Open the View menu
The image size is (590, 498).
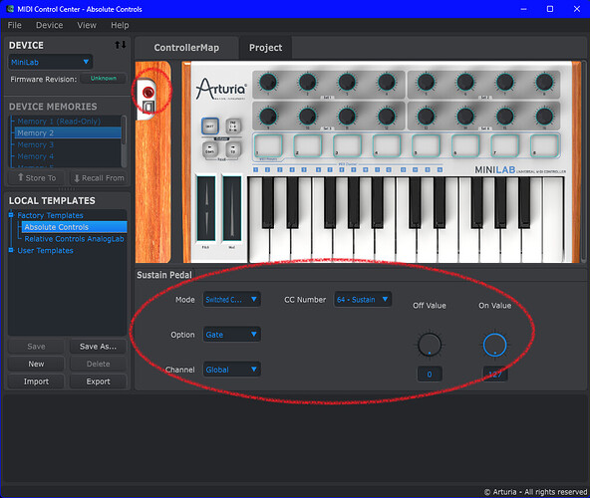point(87,25)
